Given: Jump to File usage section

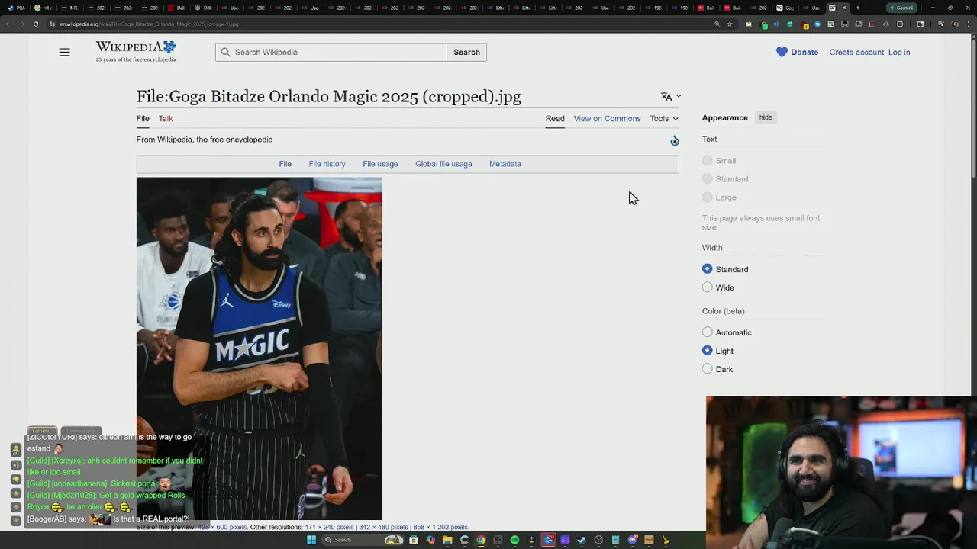Looking at the screenshot, I should [x=380, y=164].
